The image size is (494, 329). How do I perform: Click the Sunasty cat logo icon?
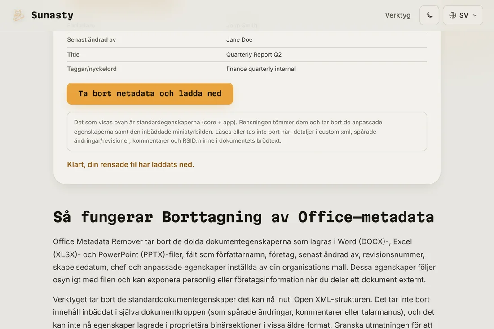point(18,15)
